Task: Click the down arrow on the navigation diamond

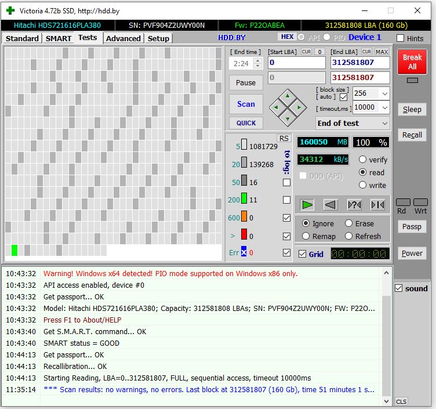Action: [x=288, y=119]
